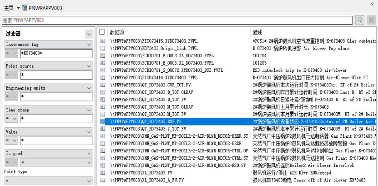The image size is (378, 186).
Task: Open the Is good value dropdown
Action: (x=56, y=162)
